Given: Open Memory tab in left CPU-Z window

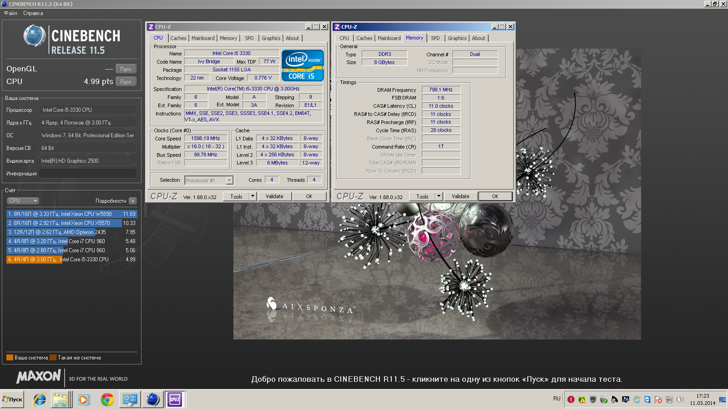Looking at the screenshot, I should [x=228, y=38].
